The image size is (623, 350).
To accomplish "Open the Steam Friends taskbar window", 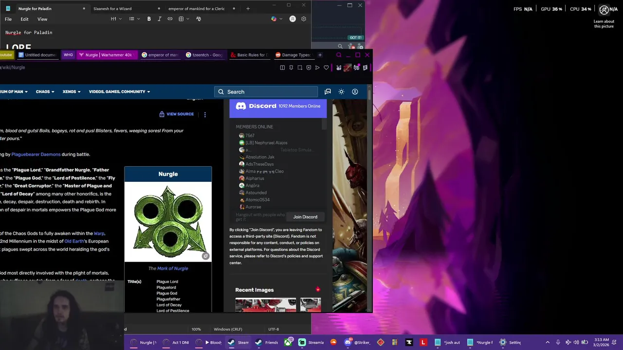I will point(267,342).
